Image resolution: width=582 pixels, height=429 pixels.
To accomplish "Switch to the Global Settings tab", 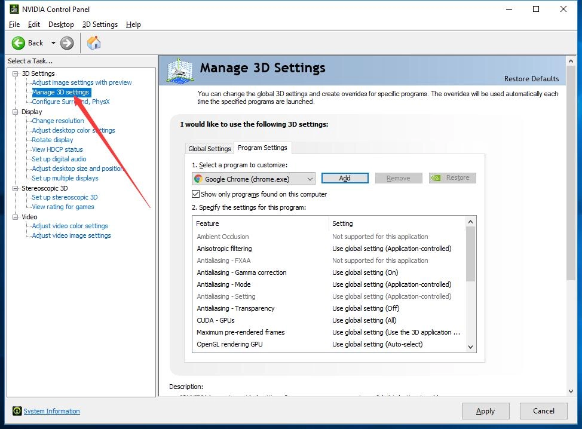I will point(209,148).
